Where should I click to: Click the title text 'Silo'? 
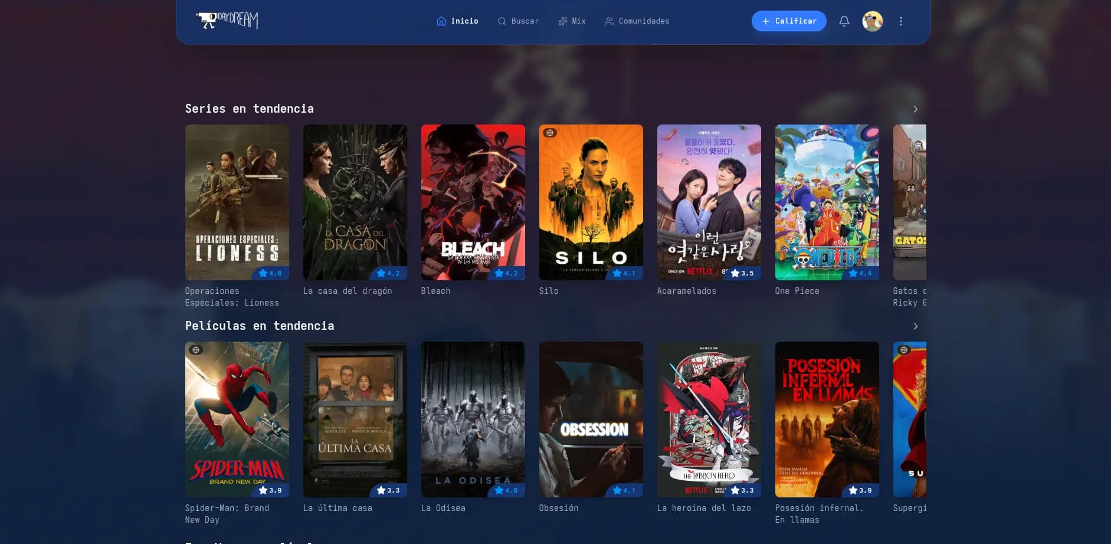[x=549, y=291]
